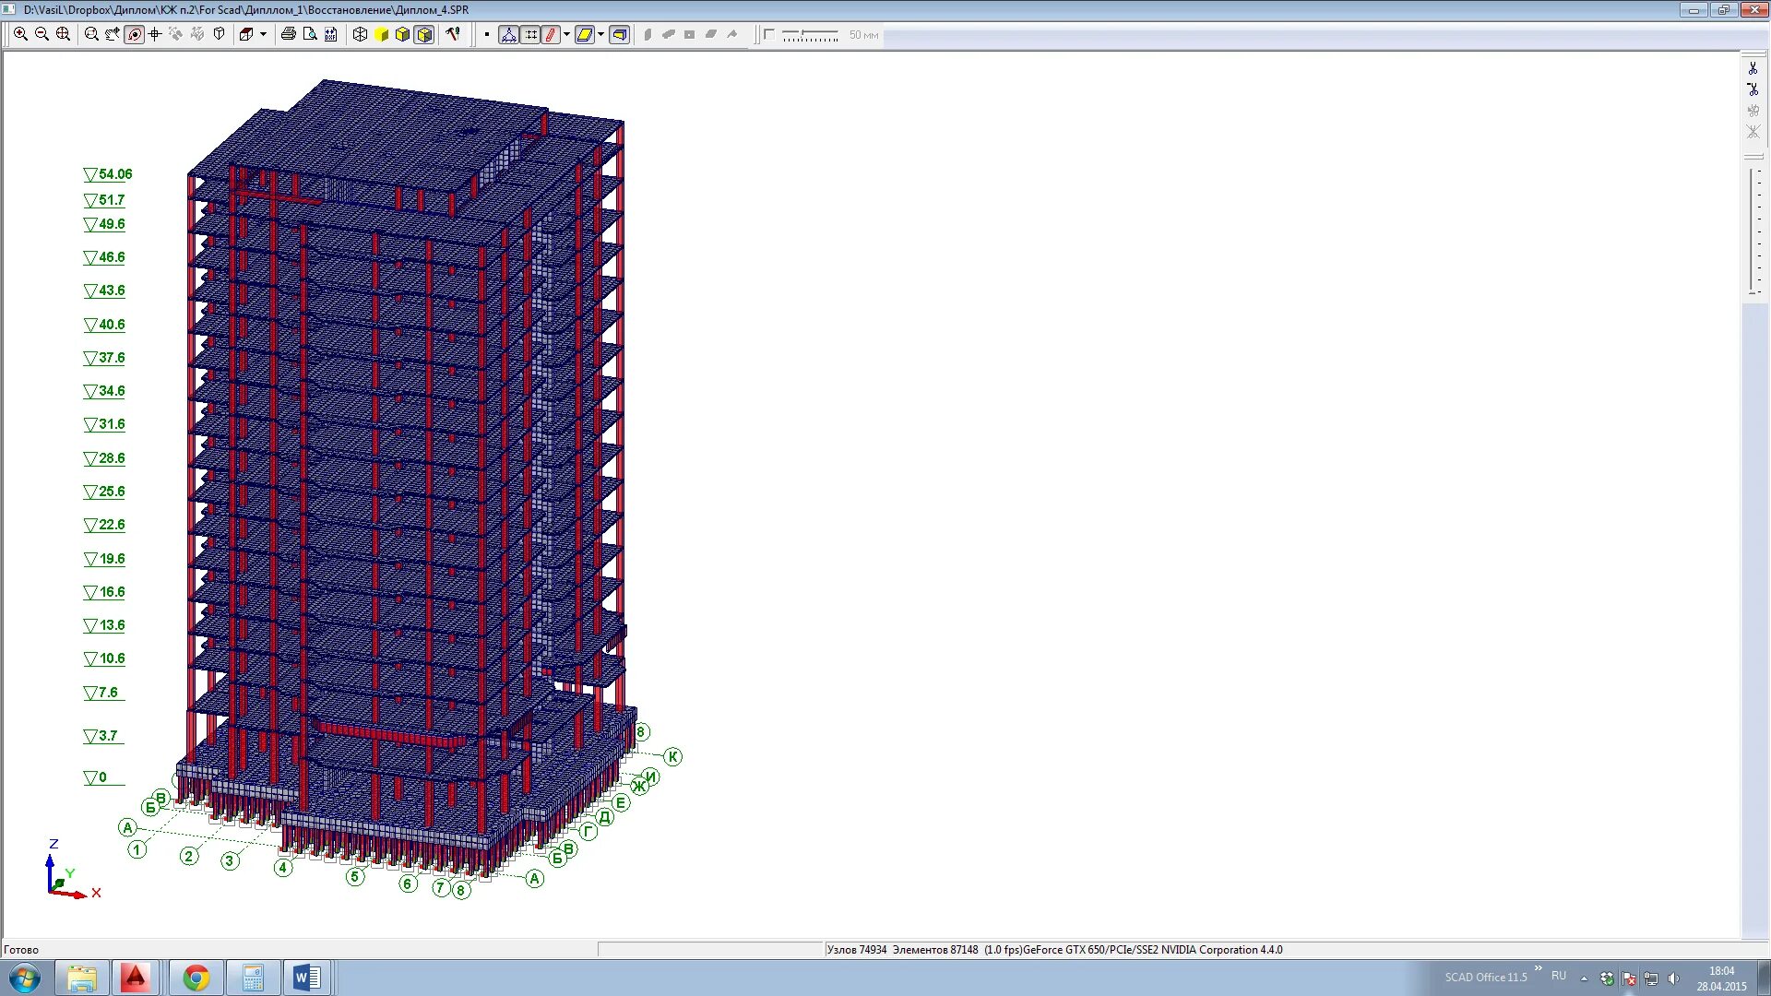Tick the checkbox before the scale ruler
This screenshot has height=996, width=1771.
(768, 34)
